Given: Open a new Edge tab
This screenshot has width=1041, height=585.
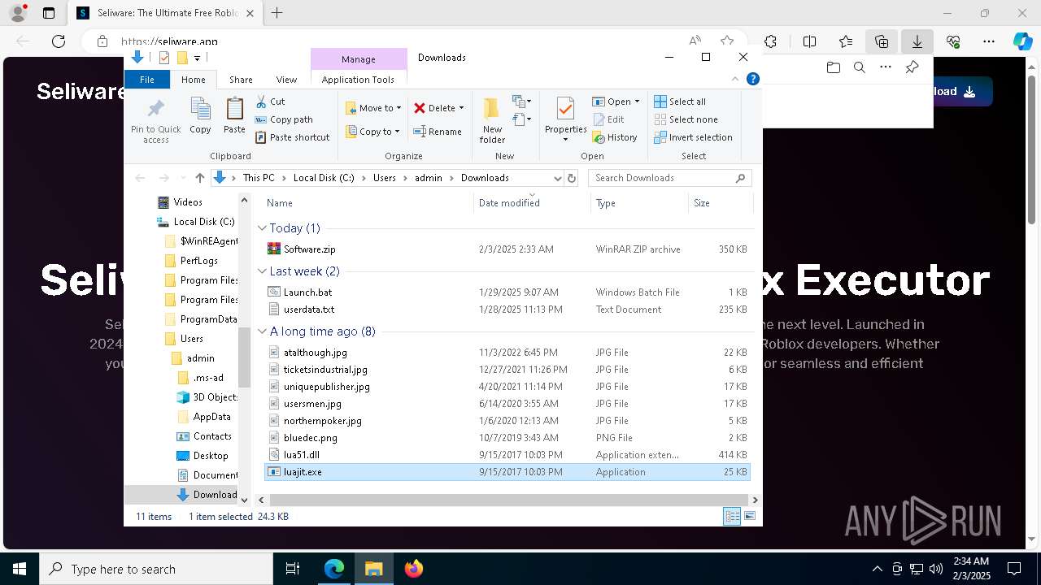Looking at the screenshot, I should (277, 13).
